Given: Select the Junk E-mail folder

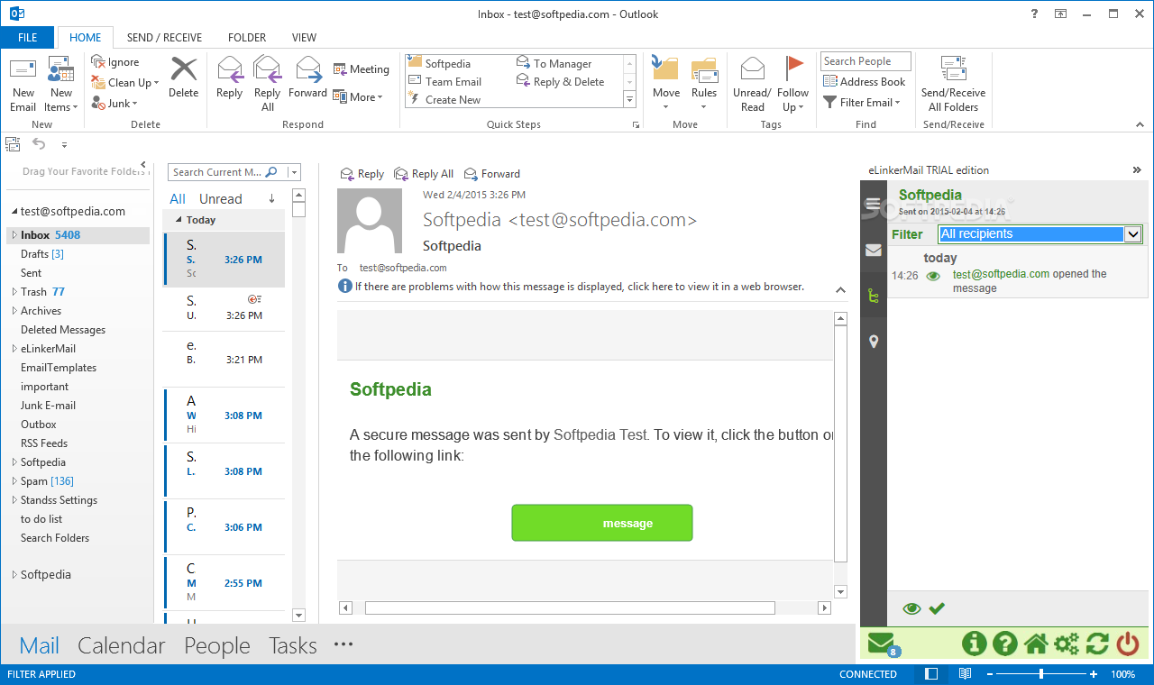Looking at the screenshot, I should [x=49, y=406].
